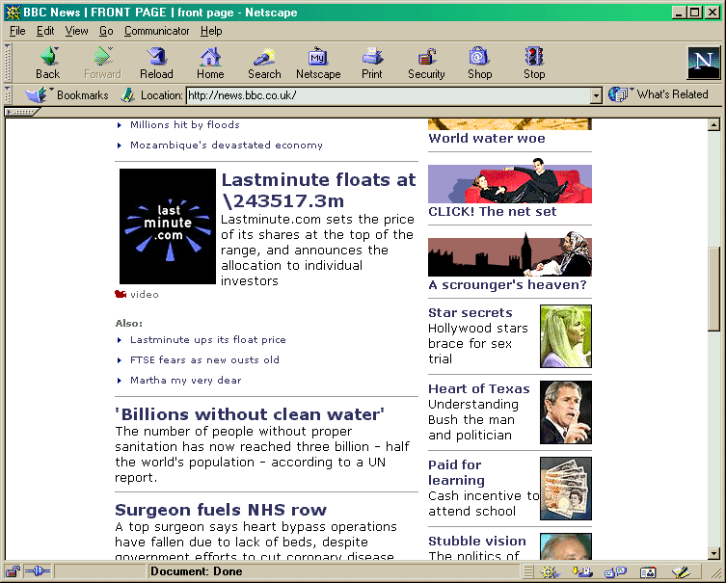Image resolution: width=726 pixels, height=583 pixels.
Task: Click the lastminute.com logo image
Action: pos(168,226)
